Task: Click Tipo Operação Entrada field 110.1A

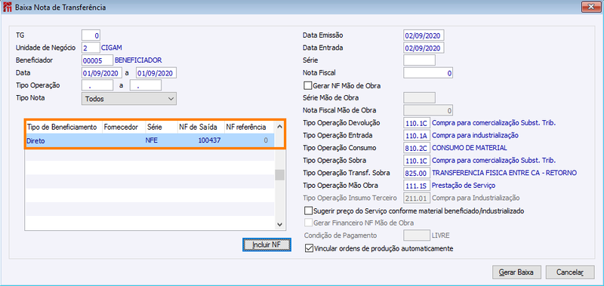Action: pyautogui.click(x=417, y=136)
